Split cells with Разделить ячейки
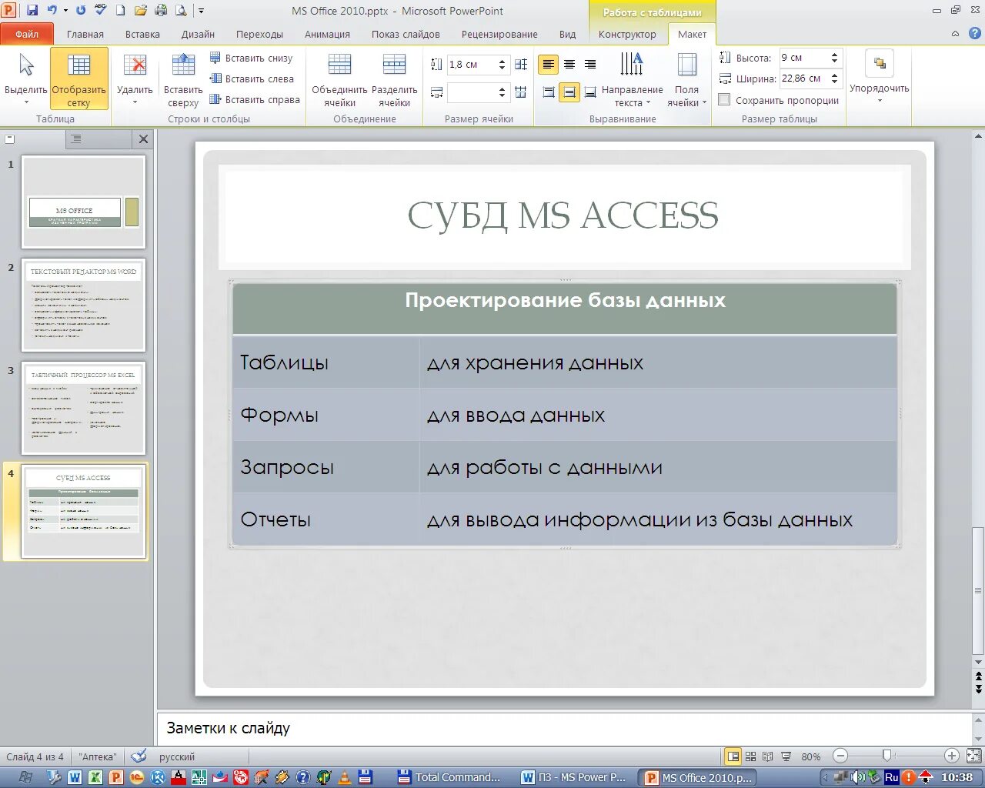985x788 pixels. point(394,79)
